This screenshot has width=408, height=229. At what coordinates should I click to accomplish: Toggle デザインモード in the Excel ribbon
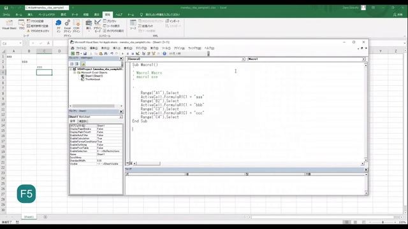click(x=98, y=26)
